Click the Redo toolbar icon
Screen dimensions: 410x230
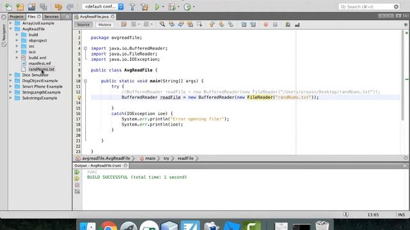pos(70,7)
